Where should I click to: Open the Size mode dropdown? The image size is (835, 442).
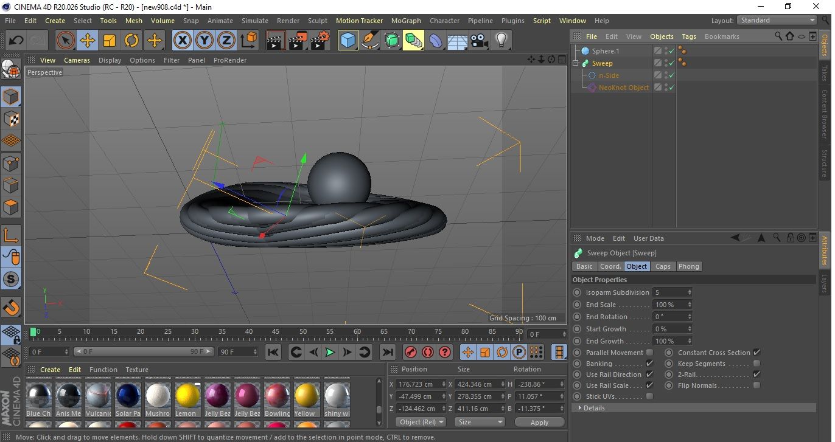click(x=480, y=422)
